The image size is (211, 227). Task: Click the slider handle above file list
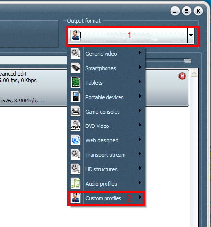(x=187, y=61)
